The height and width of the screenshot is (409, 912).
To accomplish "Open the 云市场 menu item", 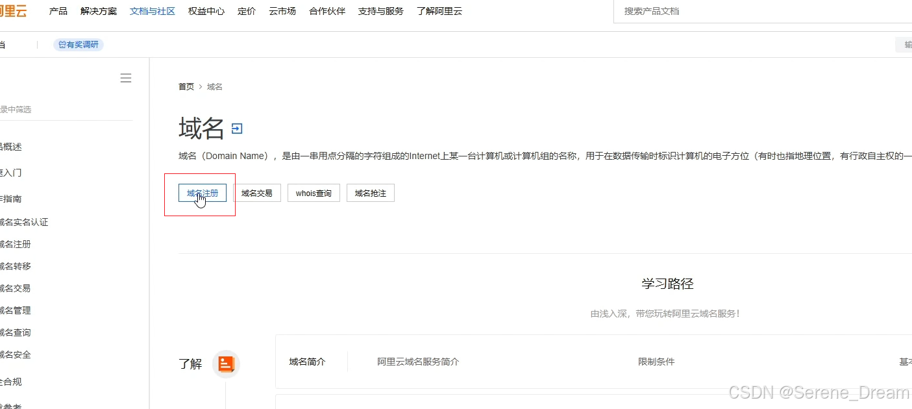I will point(282,11).
